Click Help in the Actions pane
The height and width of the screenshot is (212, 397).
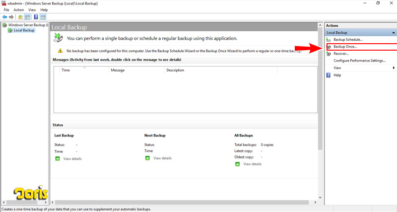337,75
